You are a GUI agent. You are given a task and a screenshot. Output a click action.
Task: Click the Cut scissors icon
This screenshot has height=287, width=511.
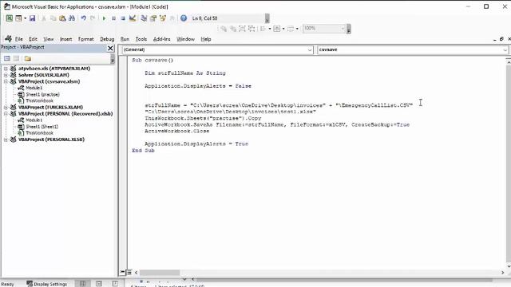(44, 18)
